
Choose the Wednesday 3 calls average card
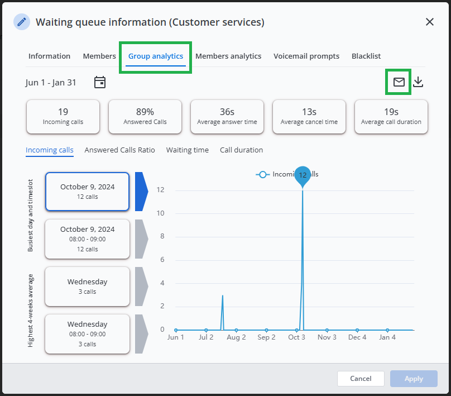(x=87, y=286)
